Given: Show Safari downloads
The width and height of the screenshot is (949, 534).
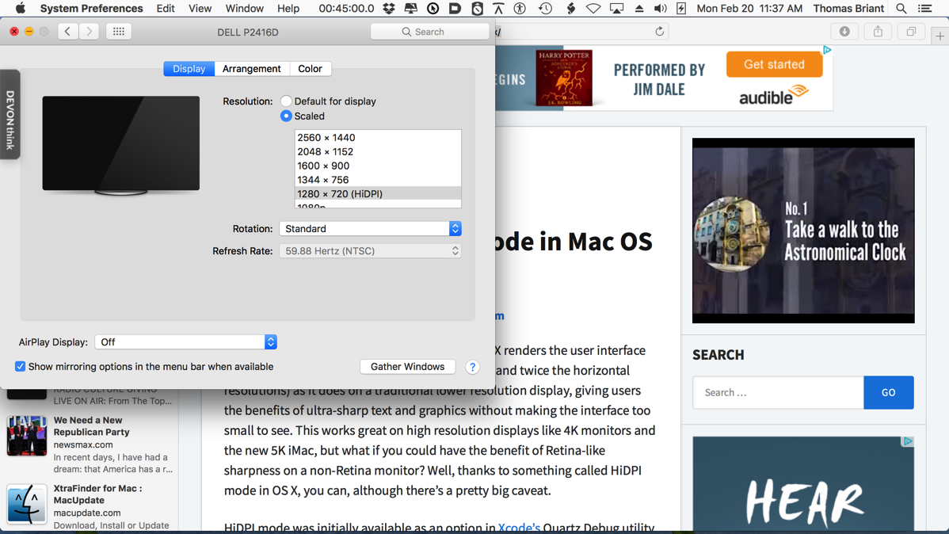Looking at the screenshot, I should pyautogui.click(x=844, y=32).
